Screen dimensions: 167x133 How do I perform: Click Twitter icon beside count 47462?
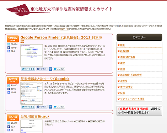click(9, 123)
